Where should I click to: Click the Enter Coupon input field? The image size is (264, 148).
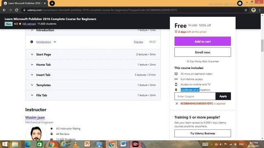tap(195, 96)
